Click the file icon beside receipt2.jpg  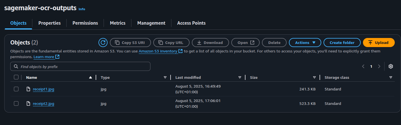tap(28, 103)
